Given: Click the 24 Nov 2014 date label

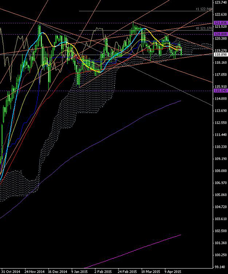Looking at the screenshot, I should pyautogui.click(x=34, y=272).
